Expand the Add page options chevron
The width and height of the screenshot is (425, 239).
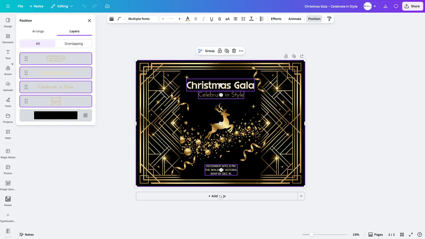tap(301, 196)
